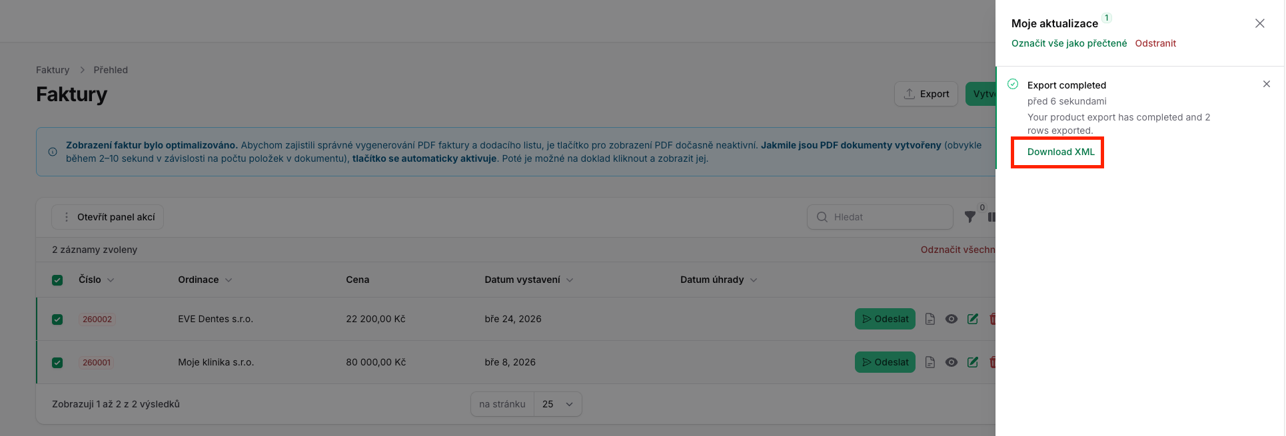Click Označit vše jako přečtené
Image resolution: width=1286 pixels, height=436 pixels.
coord(1069,43)
